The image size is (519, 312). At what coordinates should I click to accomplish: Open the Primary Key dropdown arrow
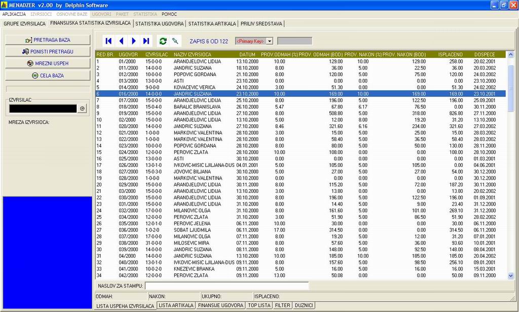[x=270, y=41]
